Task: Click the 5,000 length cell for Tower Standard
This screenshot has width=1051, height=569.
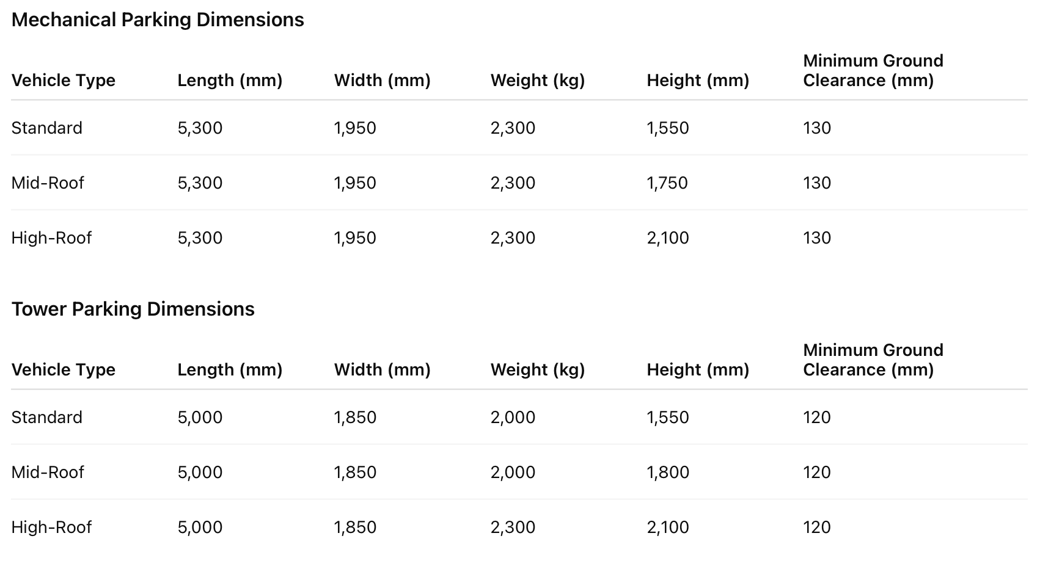Action: [x=200, y=417]
